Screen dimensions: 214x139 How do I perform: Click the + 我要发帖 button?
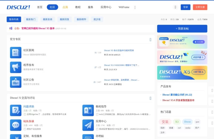coord(182,29)
